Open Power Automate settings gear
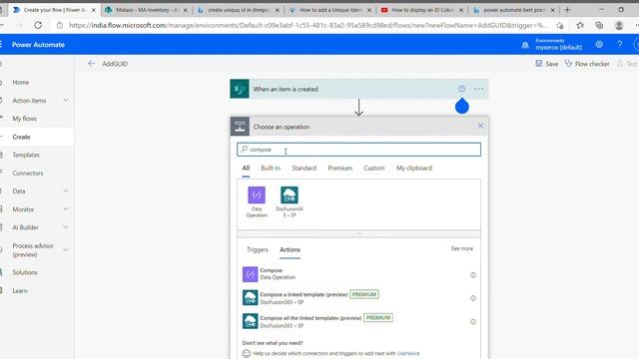Viewport: 639px width, 359px height. (599, 44)
